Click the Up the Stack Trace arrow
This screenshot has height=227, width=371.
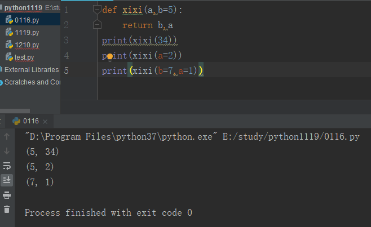point(7,136)
